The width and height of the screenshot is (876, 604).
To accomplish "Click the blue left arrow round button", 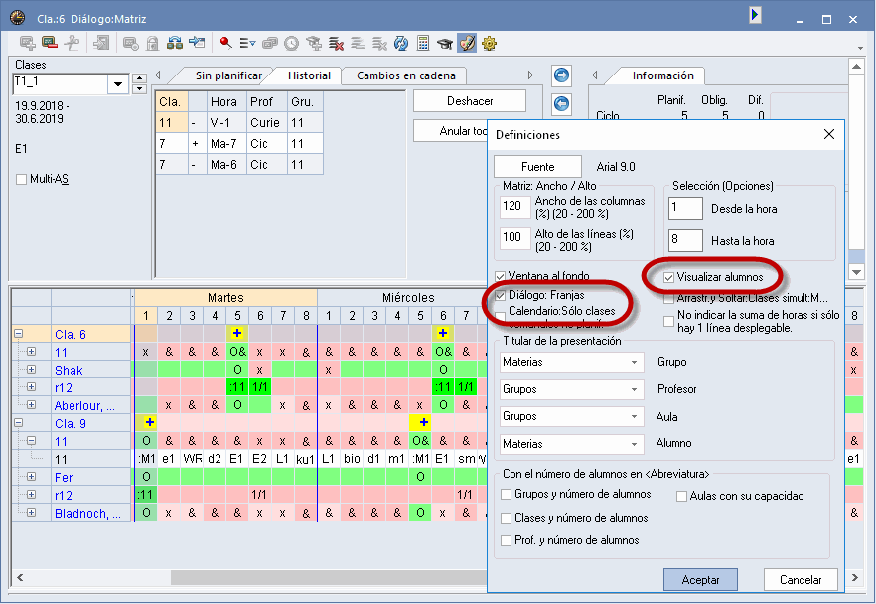I will click(x=561, y=104).
